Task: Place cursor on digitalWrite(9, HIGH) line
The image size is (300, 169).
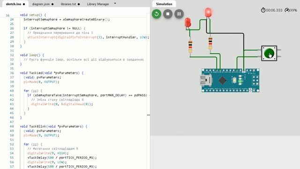Action: coord(48,153)
